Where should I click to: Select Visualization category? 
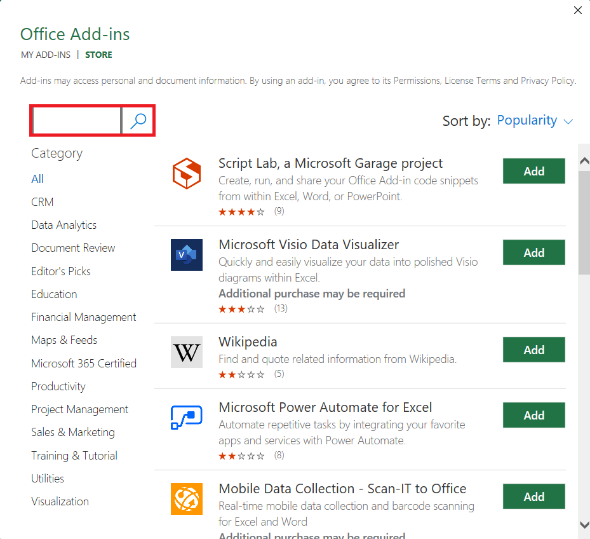(60, 501)
